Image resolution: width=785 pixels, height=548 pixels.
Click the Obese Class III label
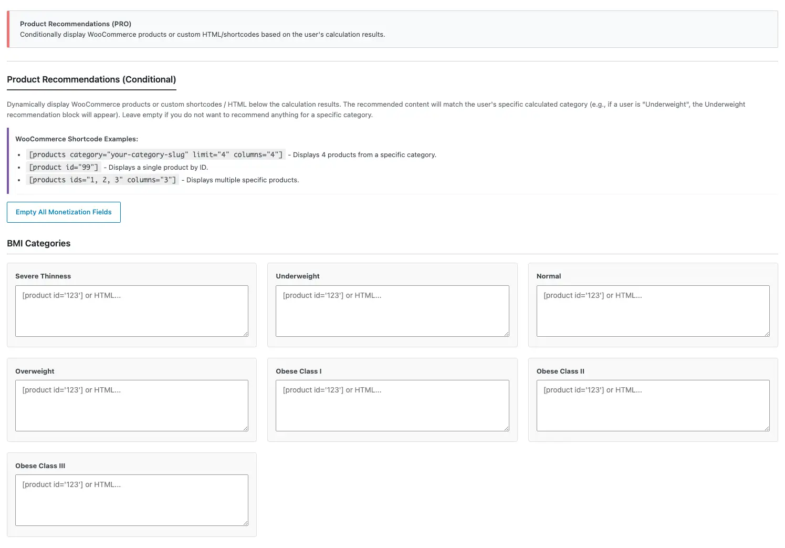[x=40, y=466]
